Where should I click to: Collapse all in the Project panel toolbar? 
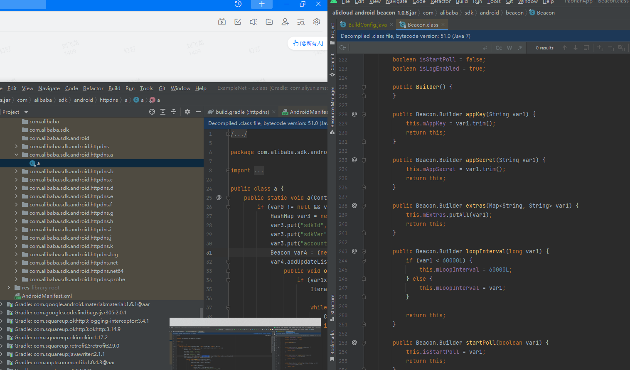(x=174, y=112)
